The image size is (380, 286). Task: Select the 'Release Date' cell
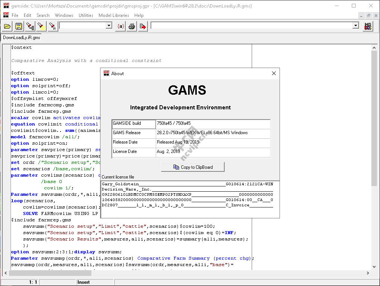point(134,143)
